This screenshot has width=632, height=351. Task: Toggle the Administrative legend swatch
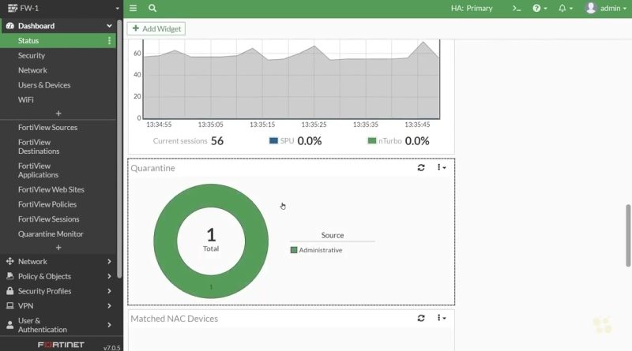pyautogui.click(x=294, y=250)
